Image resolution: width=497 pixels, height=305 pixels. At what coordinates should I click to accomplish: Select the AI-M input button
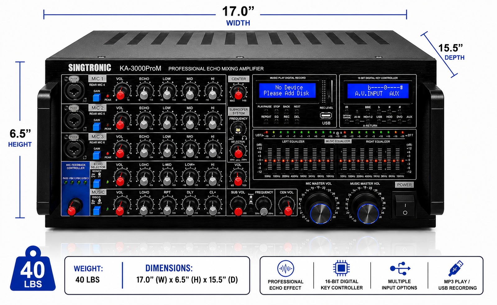[357, 122]
